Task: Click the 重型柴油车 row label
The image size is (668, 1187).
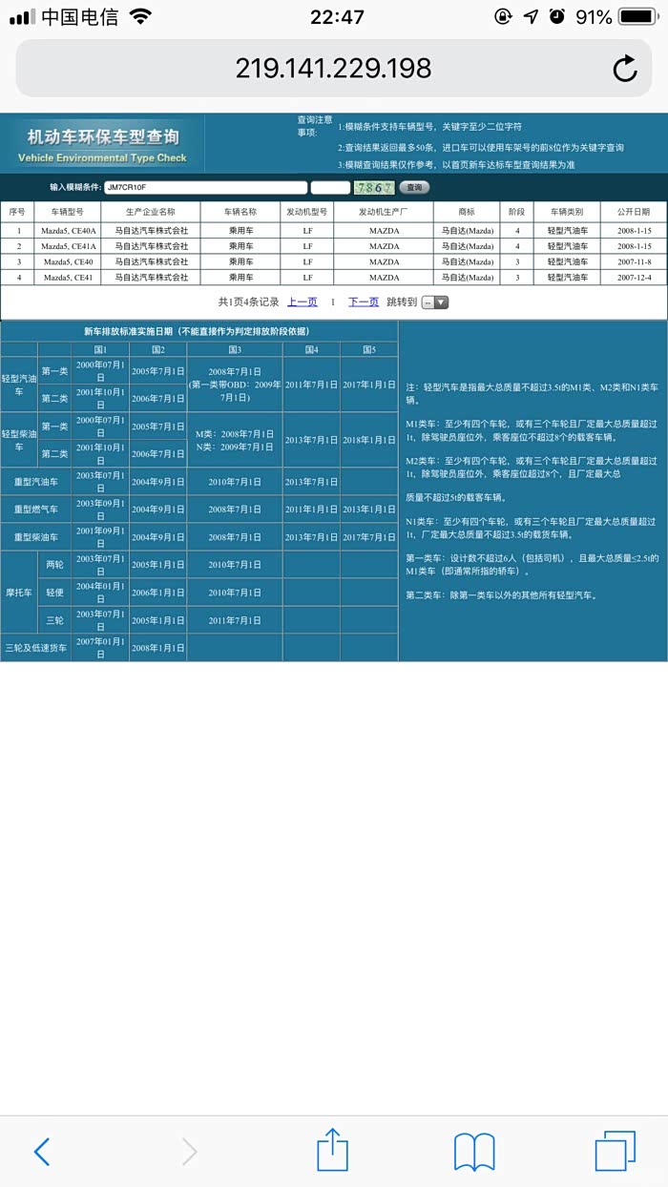Action: click(x=36, y=537)
